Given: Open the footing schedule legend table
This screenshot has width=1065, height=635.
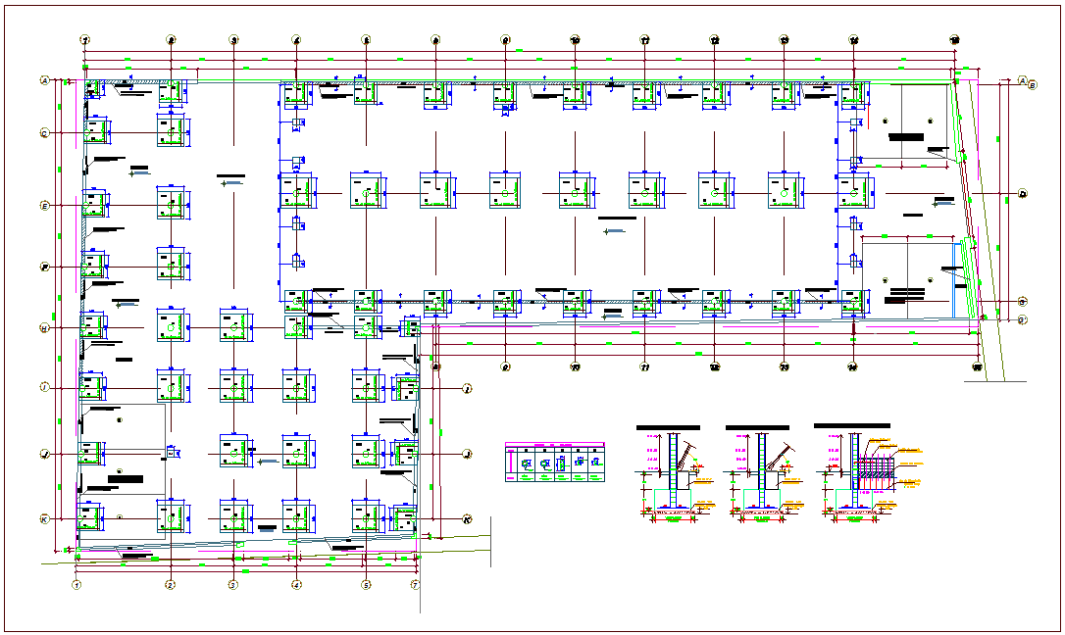Looking at the screenshot, I should [556, 462].
